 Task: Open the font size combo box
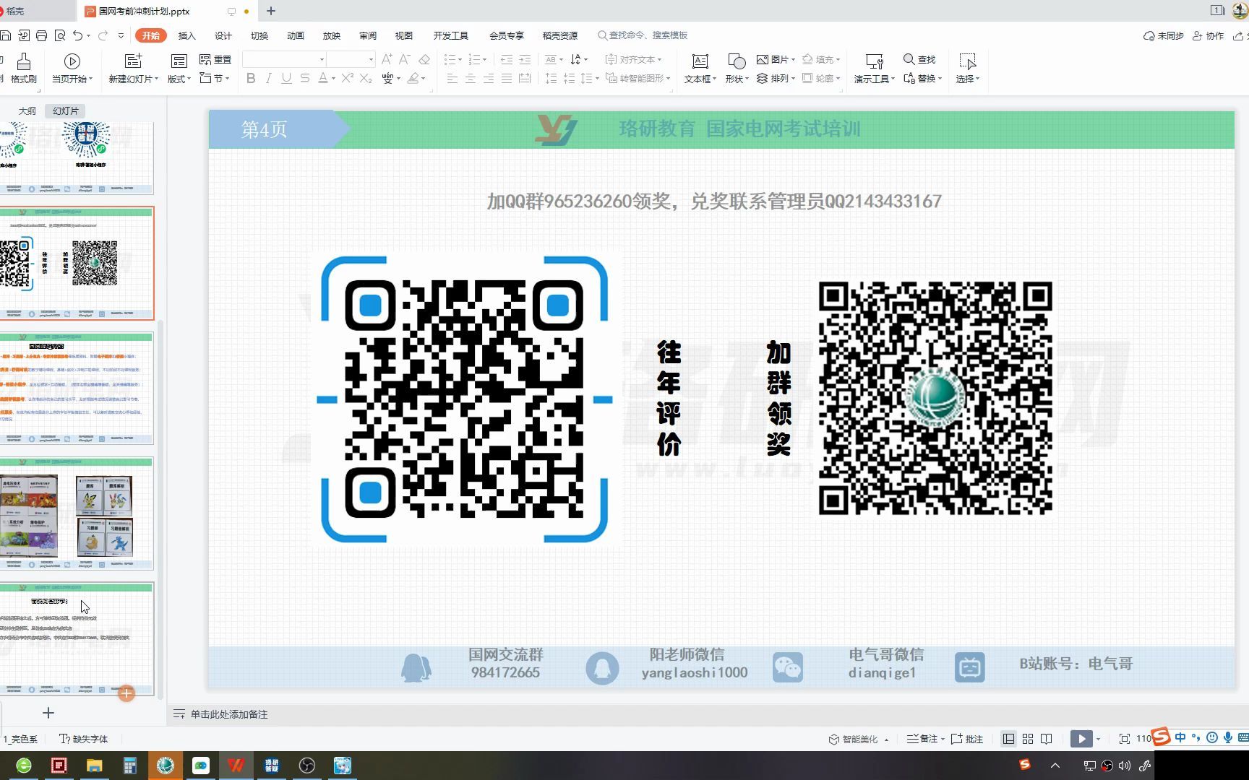click(351, 59)
